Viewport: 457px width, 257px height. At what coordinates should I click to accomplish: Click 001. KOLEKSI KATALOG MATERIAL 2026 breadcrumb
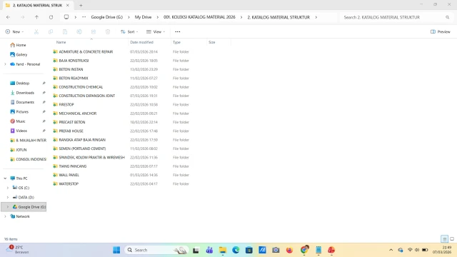[x=199, y=17]
